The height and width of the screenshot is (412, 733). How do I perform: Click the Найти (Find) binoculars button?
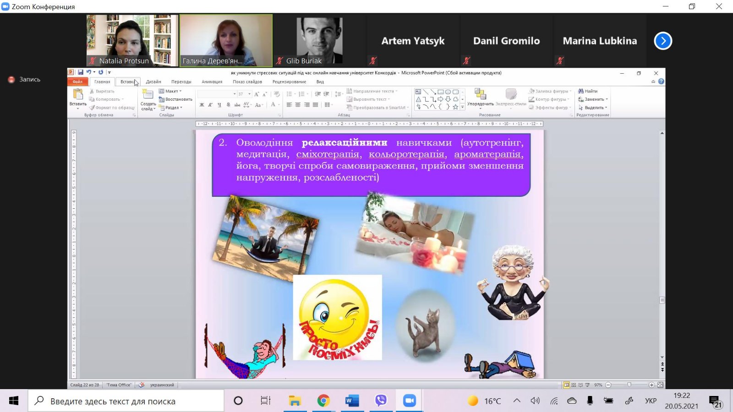point(588,91)
